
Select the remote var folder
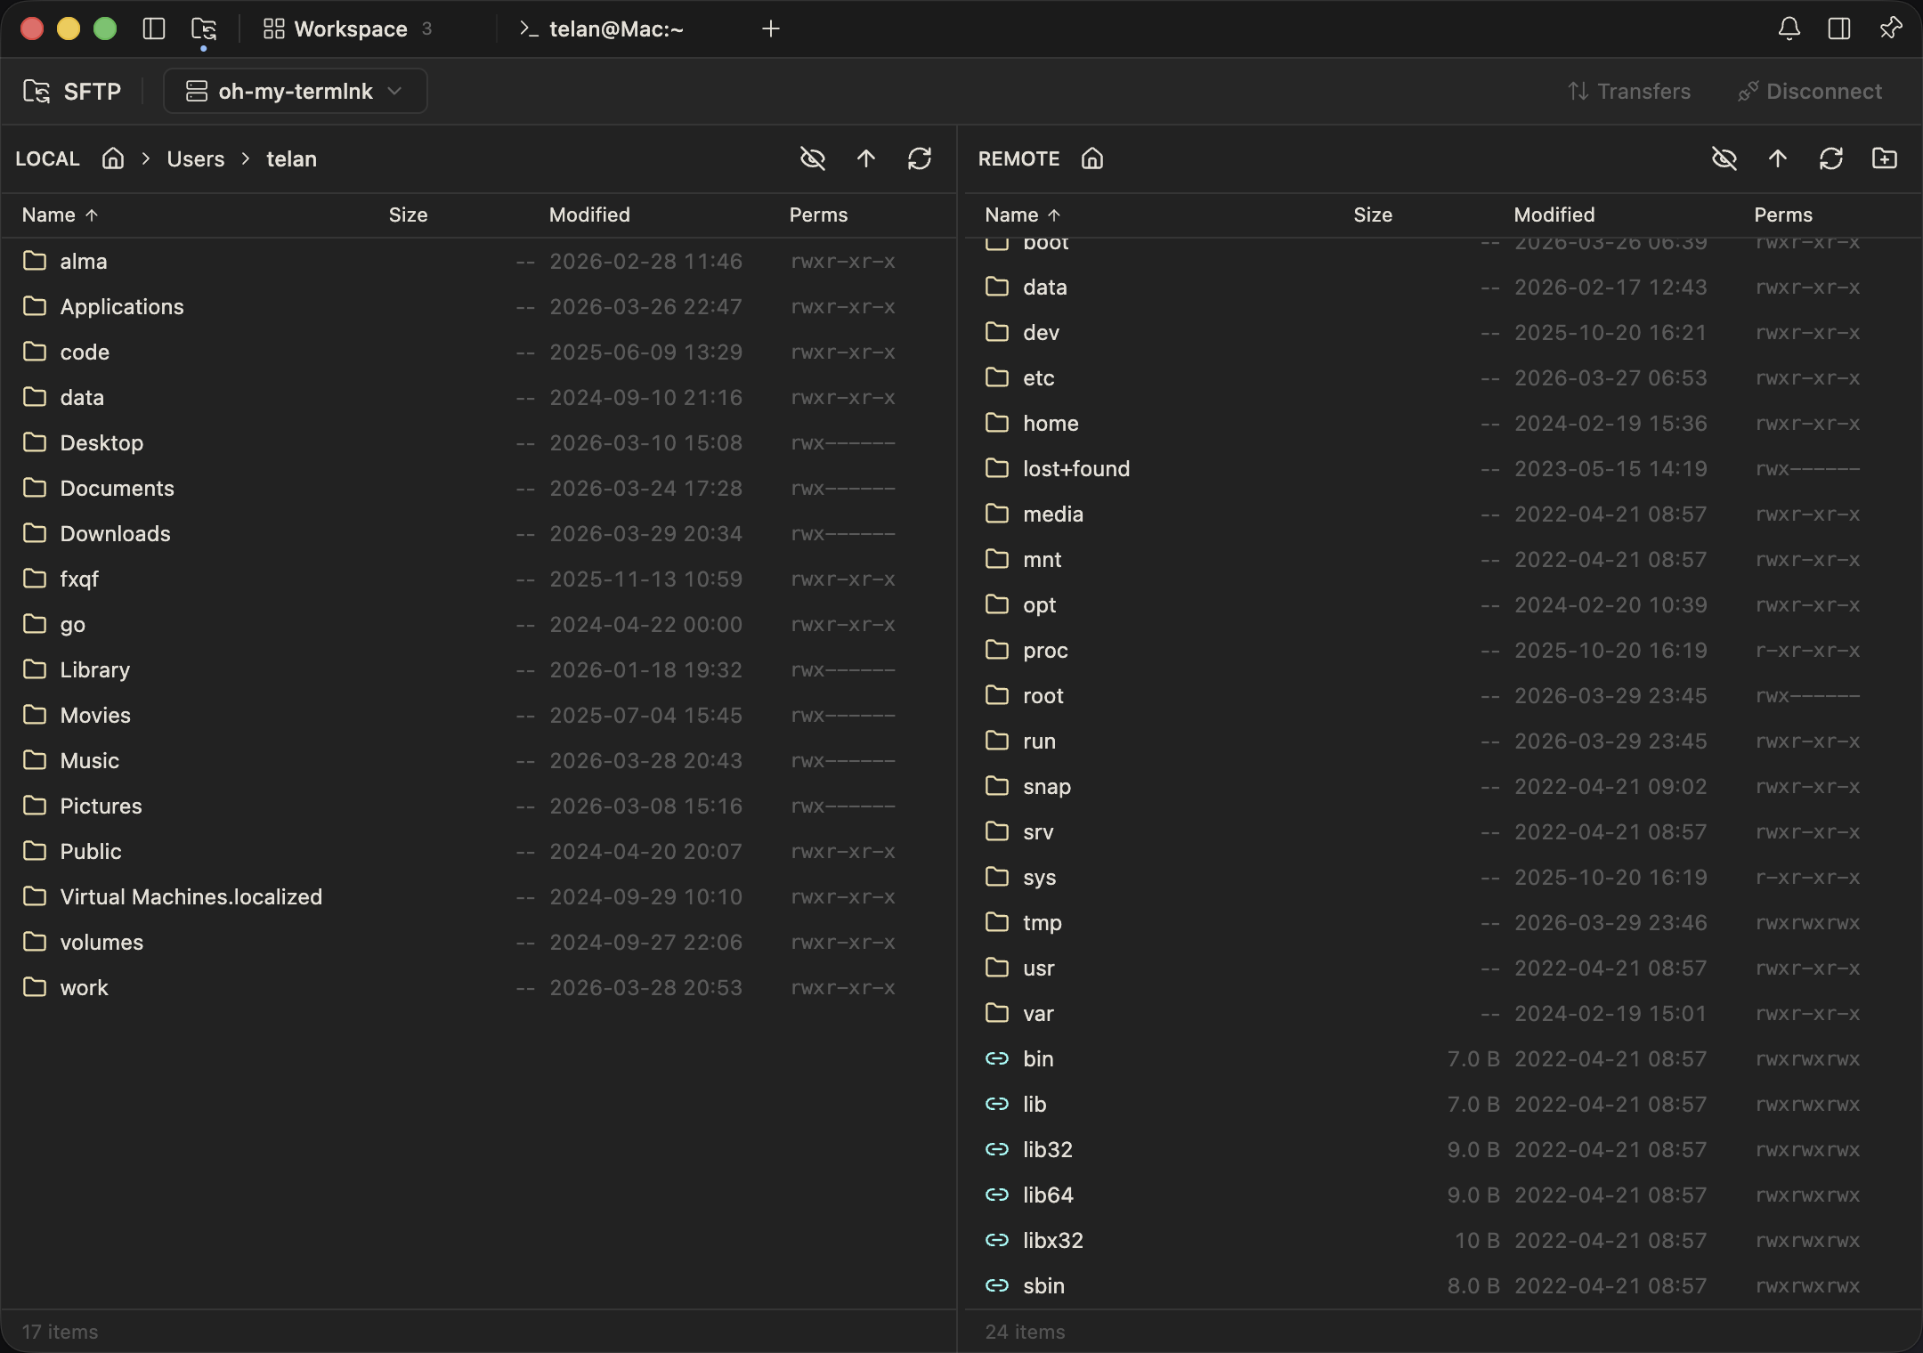(x=1442, y=1013)
